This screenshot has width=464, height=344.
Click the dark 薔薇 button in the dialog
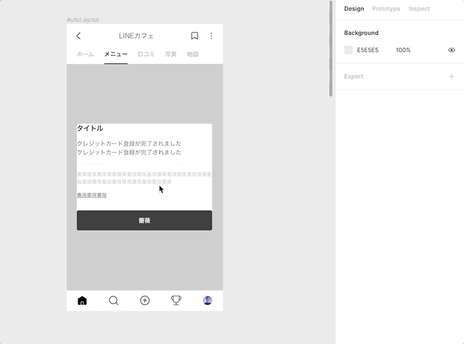tap(144, 221)
